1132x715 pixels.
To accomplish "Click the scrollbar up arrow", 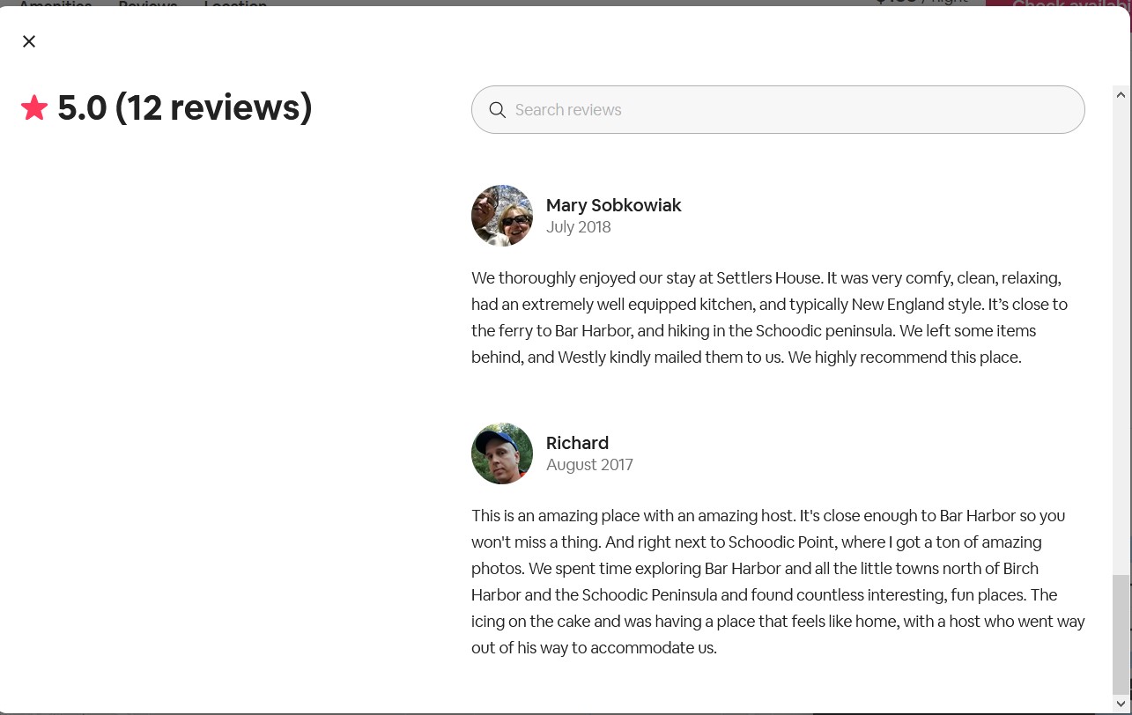I will tap(1121, 94).
